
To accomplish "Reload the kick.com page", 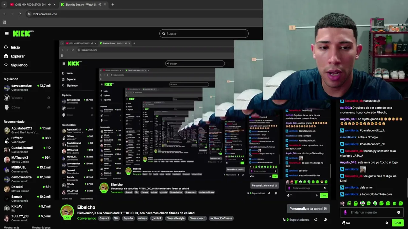I will tap(20, 14).
